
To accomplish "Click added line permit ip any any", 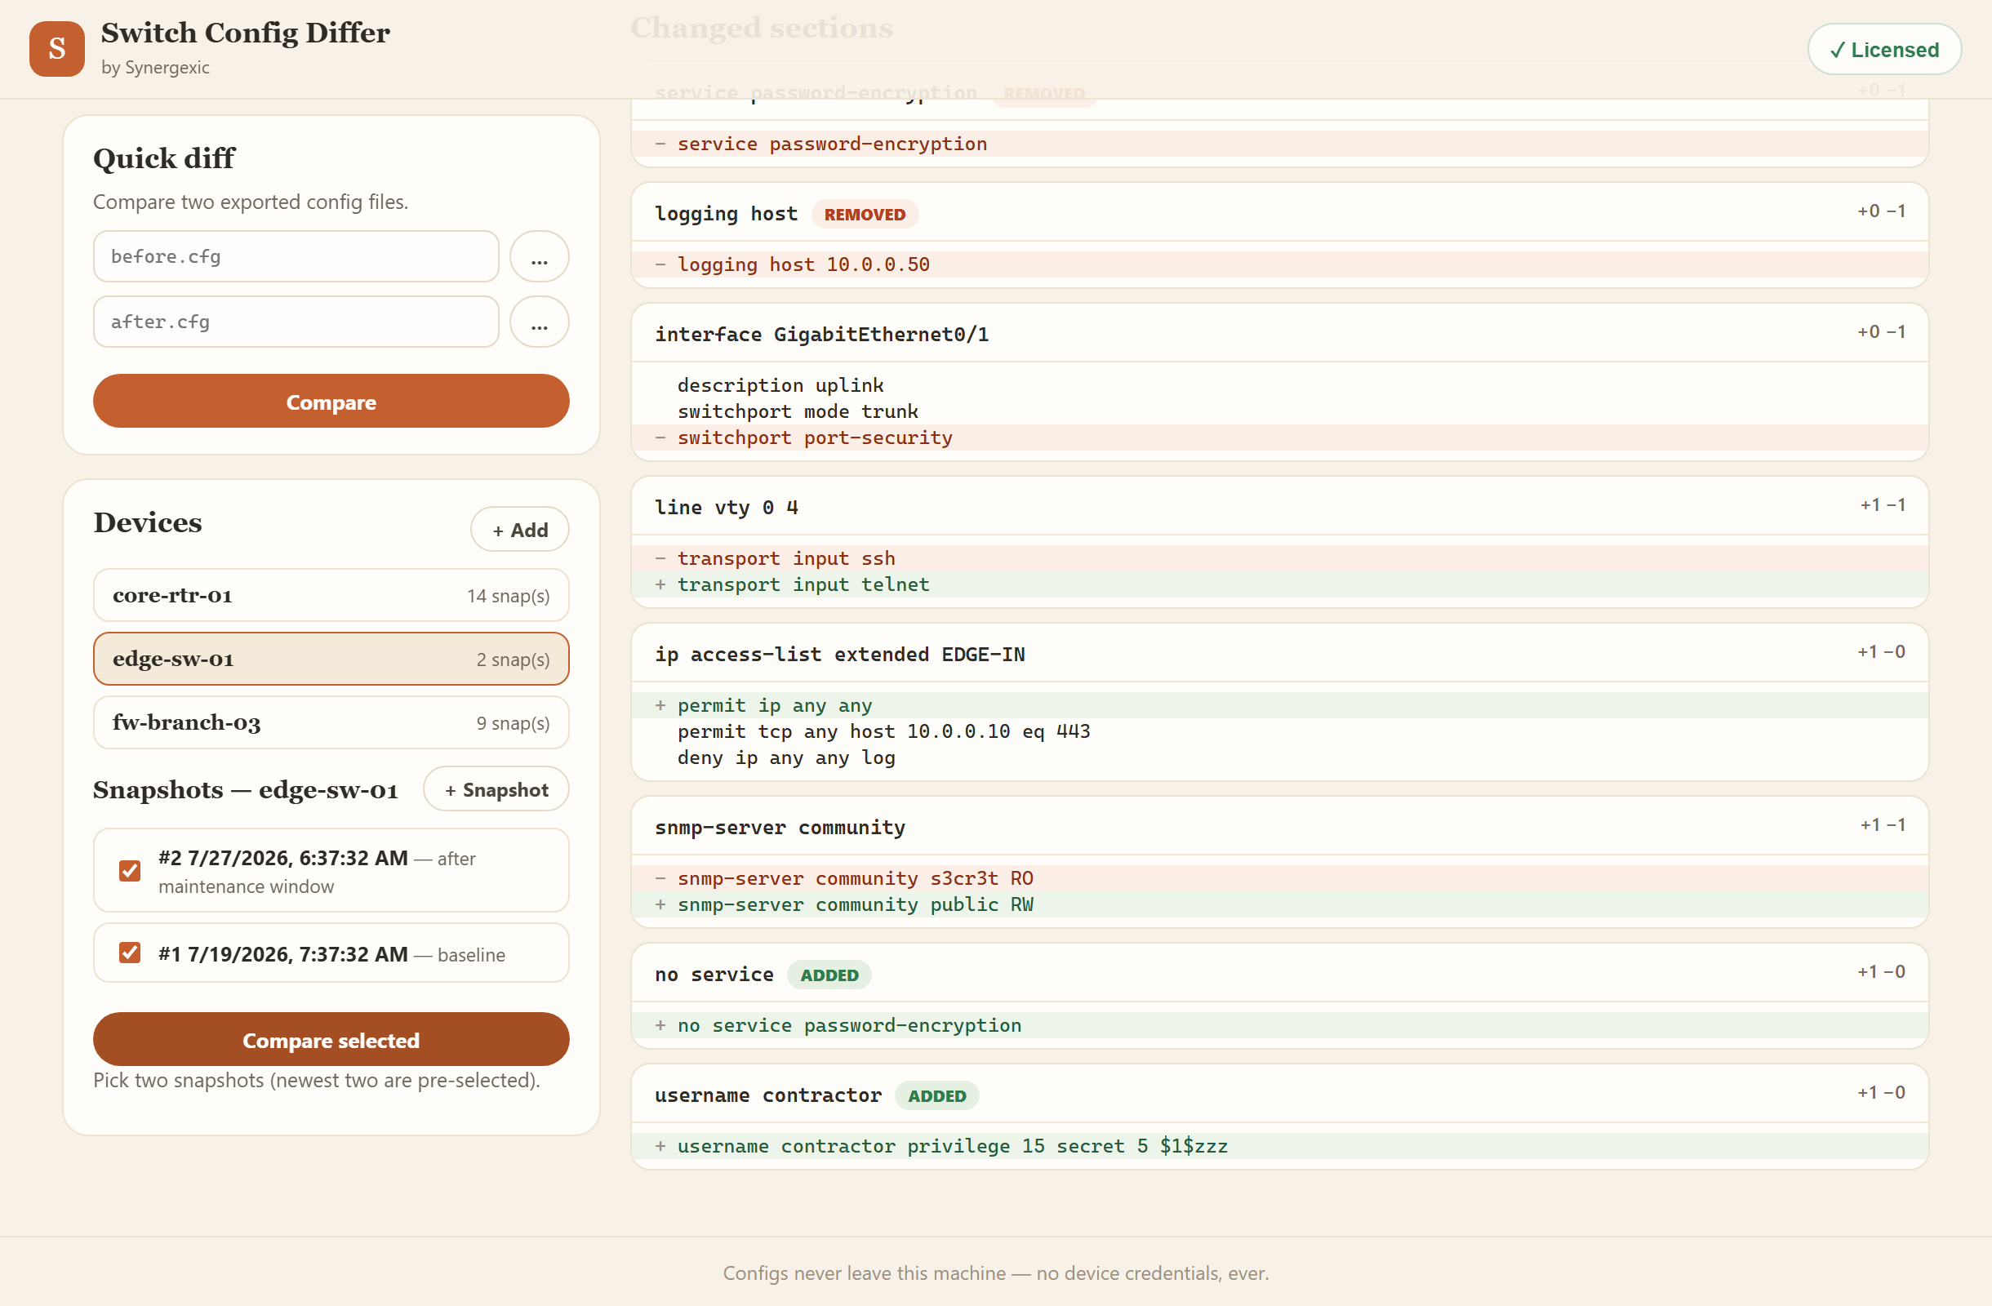I will (1279, 704).
